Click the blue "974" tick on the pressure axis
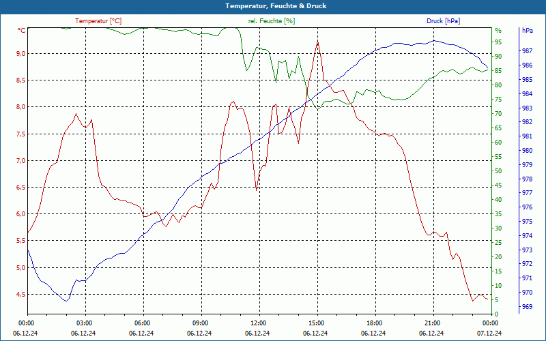Screen dimensions: 546x341 (x=527, y=236)
